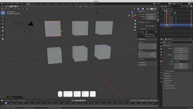Hide Cube.005 via its eye icon

click(191, 25)
